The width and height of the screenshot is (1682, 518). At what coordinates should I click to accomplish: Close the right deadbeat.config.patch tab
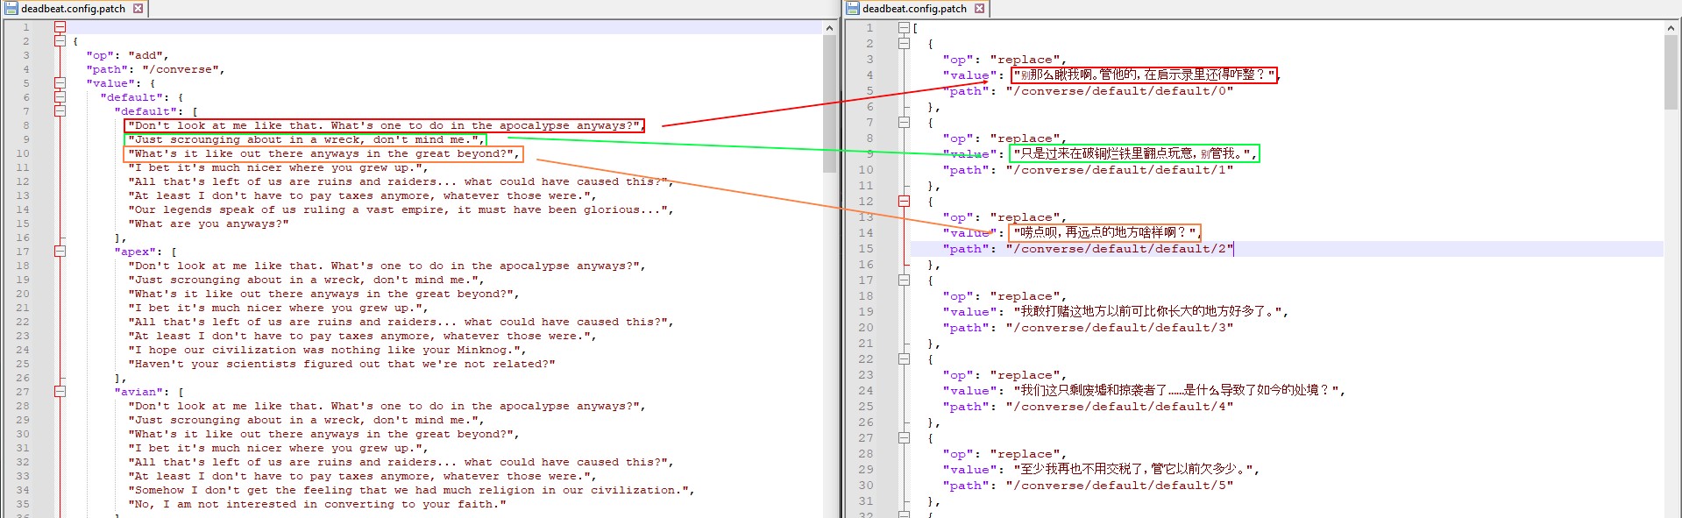tap(979, 9)
